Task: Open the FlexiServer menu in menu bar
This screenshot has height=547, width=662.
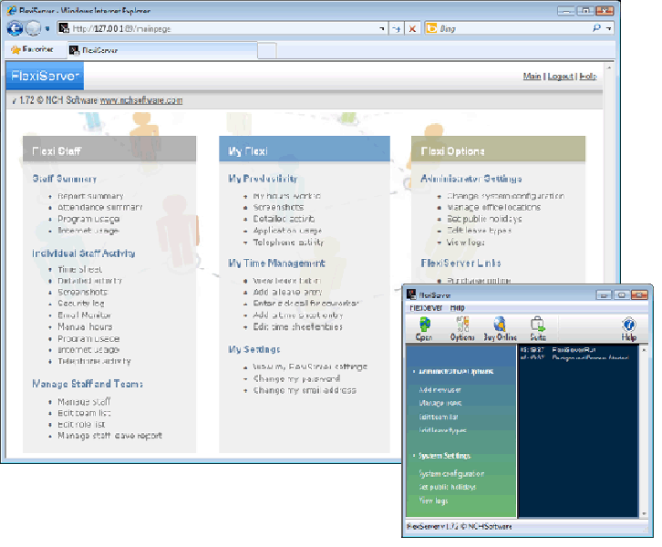Action: pyautogui.click(x=425, y=308)
